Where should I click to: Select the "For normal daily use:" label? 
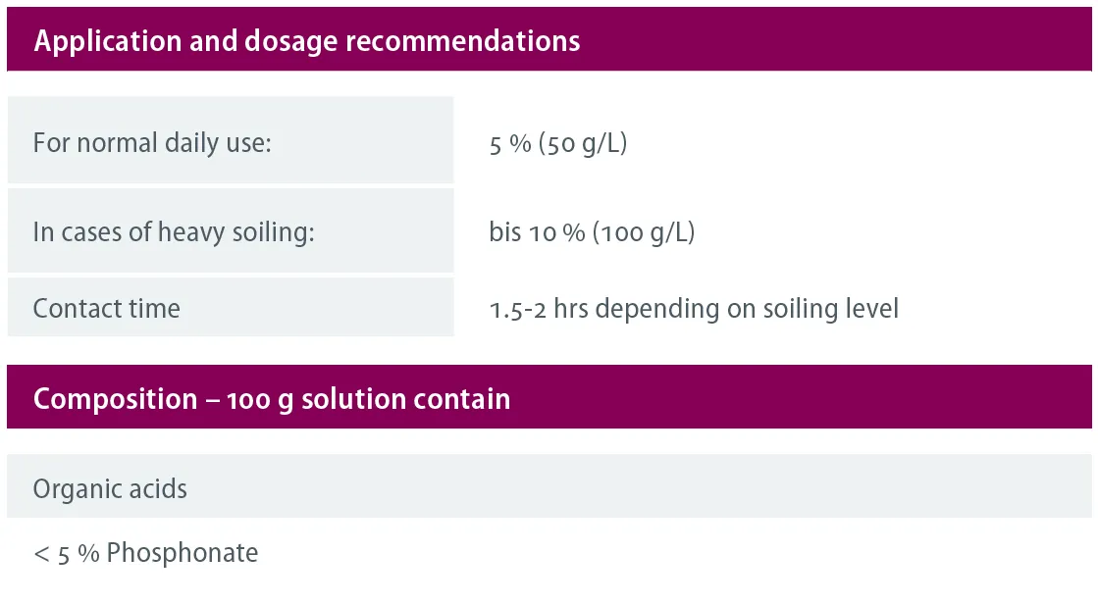[x=152, y=143]
